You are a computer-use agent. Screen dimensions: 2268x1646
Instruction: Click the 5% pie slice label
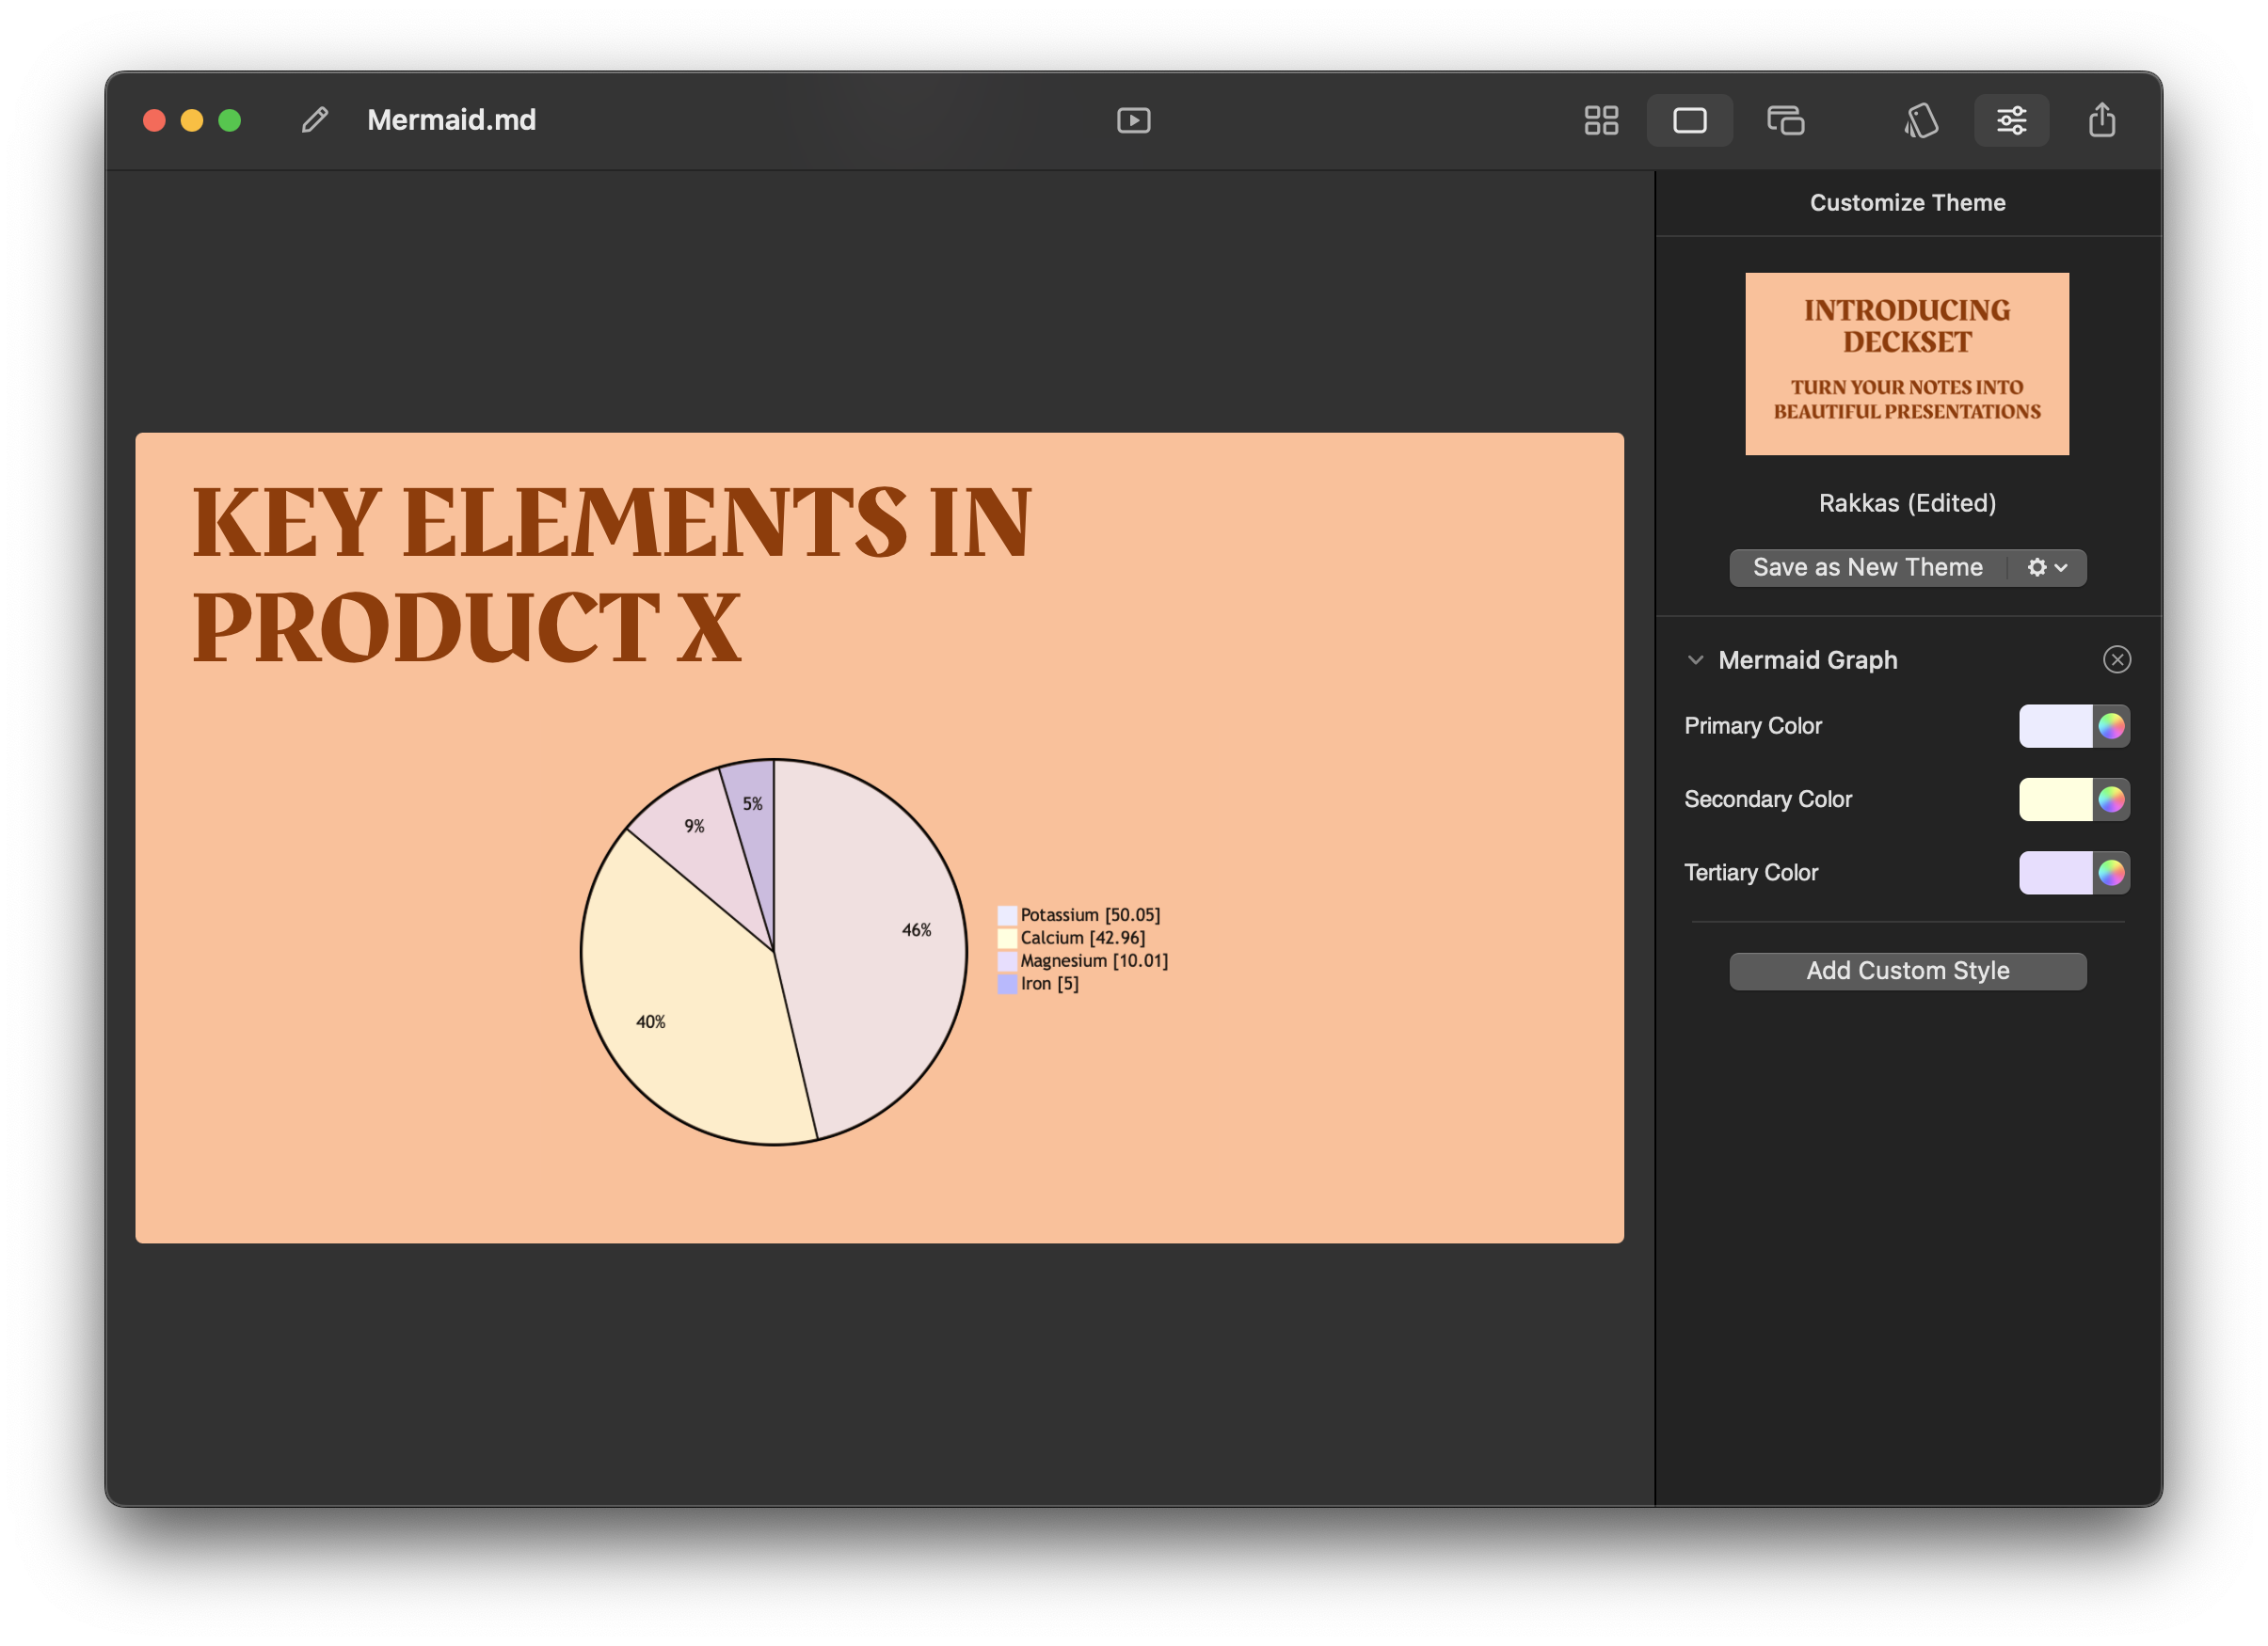(x=752, y=804)
